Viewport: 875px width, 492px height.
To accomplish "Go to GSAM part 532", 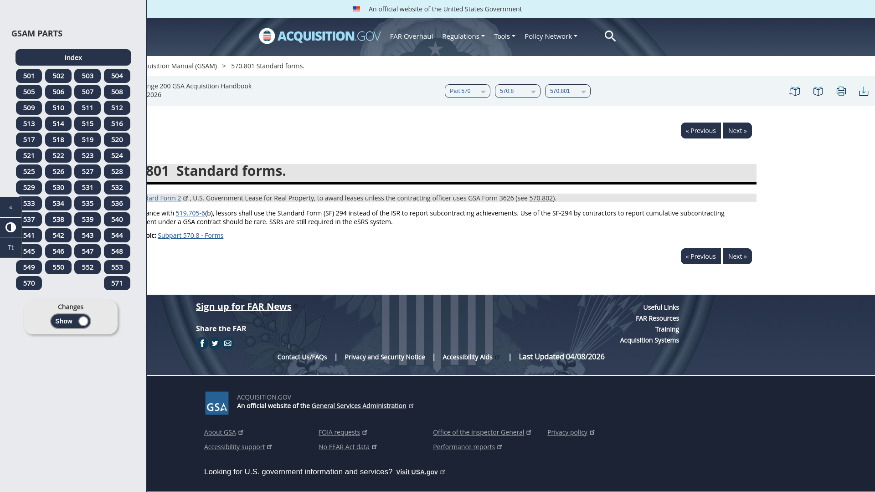I will [x=117, y=188].
